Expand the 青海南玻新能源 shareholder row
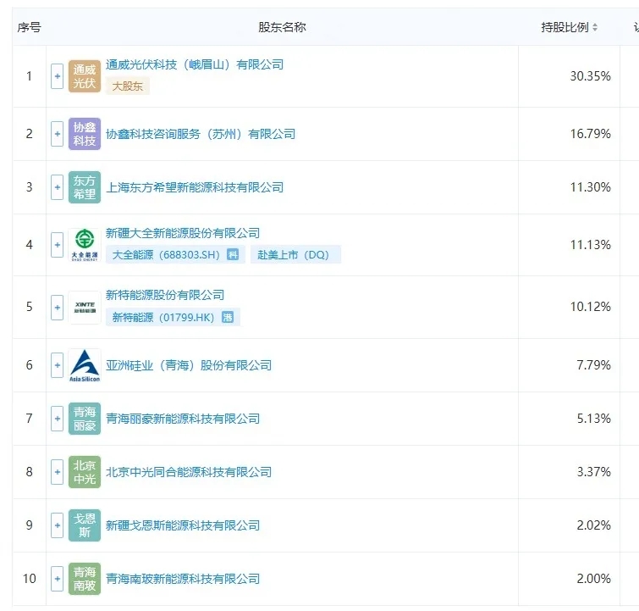 click(x=57, y=579)
